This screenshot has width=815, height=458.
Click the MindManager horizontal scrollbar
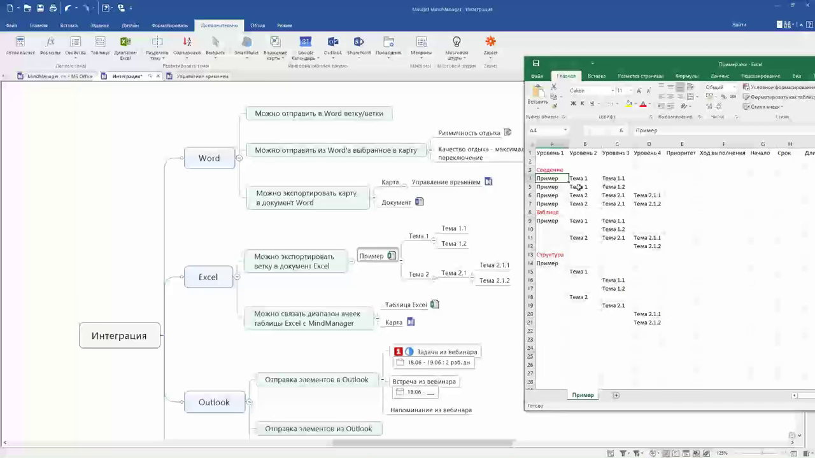(423, 443)
